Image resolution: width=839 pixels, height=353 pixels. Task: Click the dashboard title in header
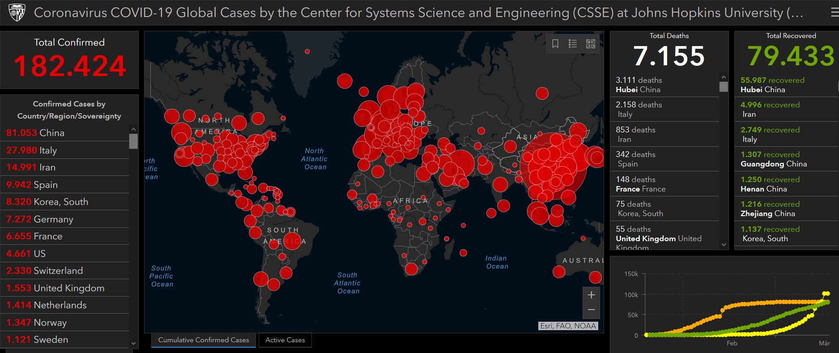418,13
